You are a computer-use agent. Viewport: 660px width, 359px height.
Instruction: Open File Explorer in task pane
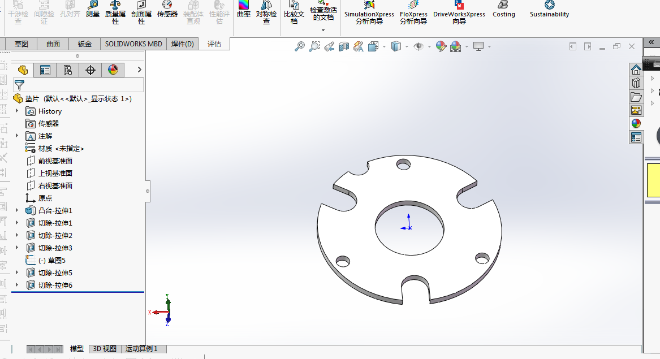pyautogui.click(x=636, y=97)
